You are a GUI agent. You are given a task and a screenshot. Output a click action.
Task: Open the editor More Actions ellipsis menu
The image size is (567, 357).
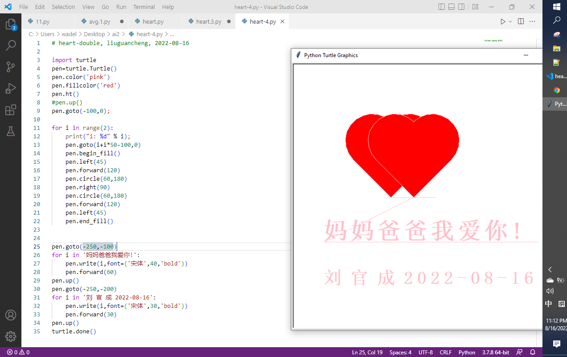point(532,21)
